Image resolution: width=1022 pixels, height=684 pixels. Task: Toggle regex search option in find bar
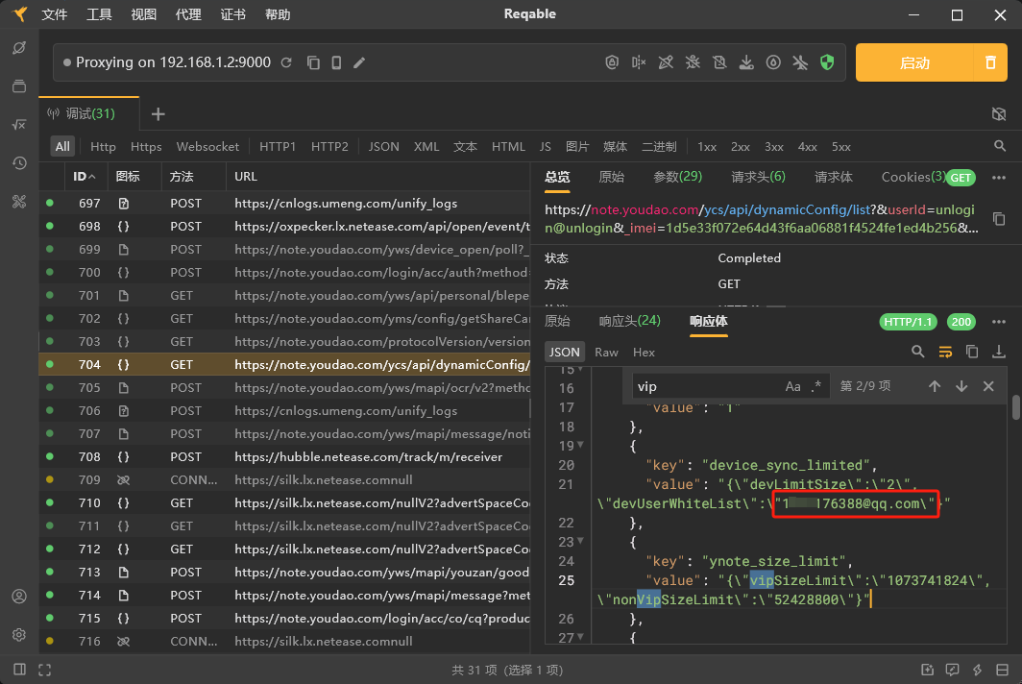[816, 386]
